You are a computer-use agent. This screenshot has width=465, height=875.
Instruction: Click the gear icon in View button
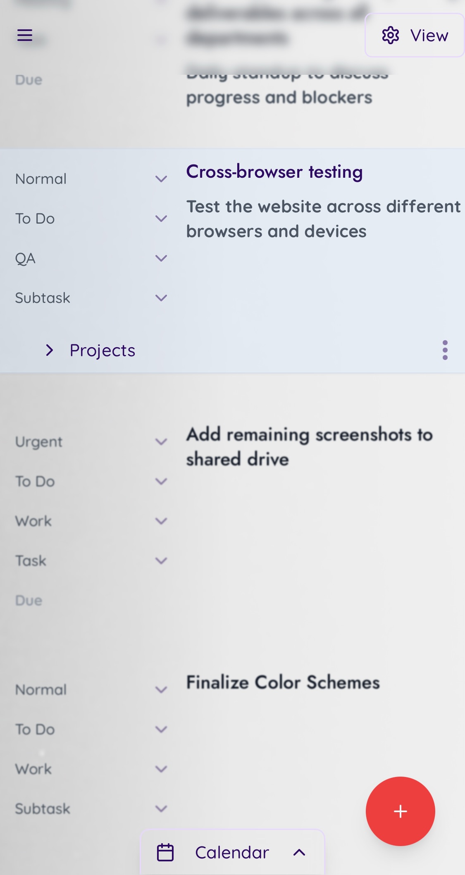pyautogui.click(x=390, y=36)
